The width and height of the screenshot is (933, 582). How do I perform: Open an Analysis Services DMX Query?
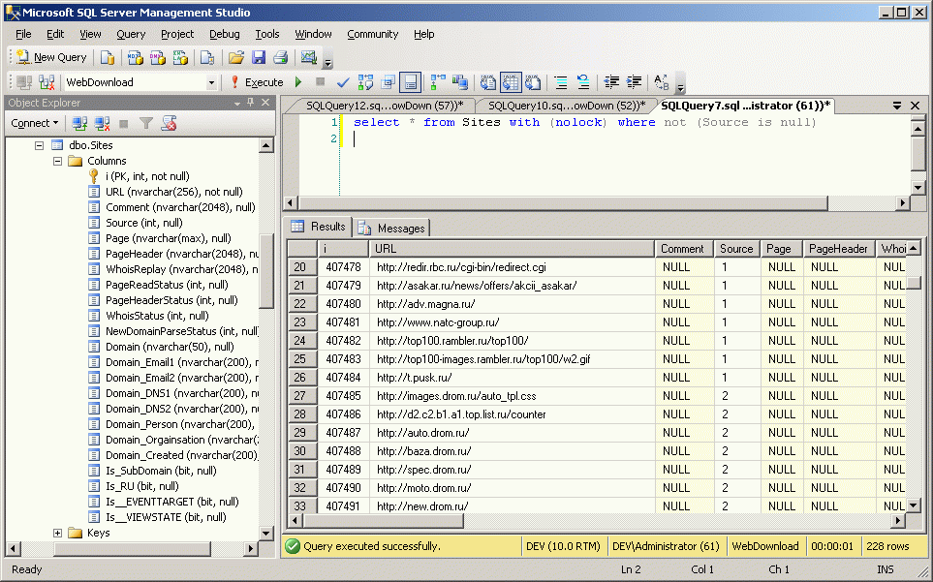click(158, 57)
